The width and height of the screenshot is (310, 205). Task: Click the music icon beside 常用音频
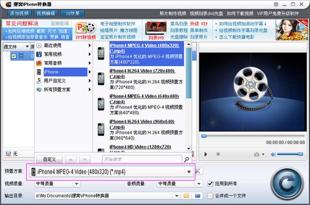pos(39,63)
